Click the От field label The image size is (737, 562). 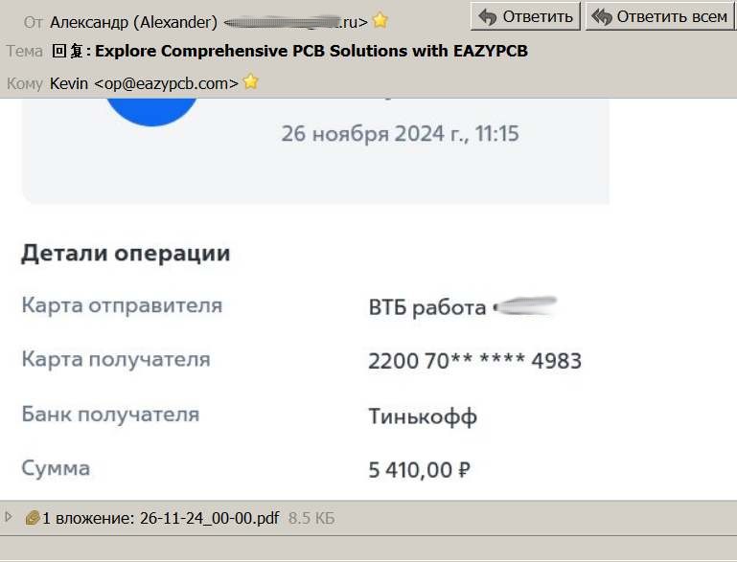(33, 22)
